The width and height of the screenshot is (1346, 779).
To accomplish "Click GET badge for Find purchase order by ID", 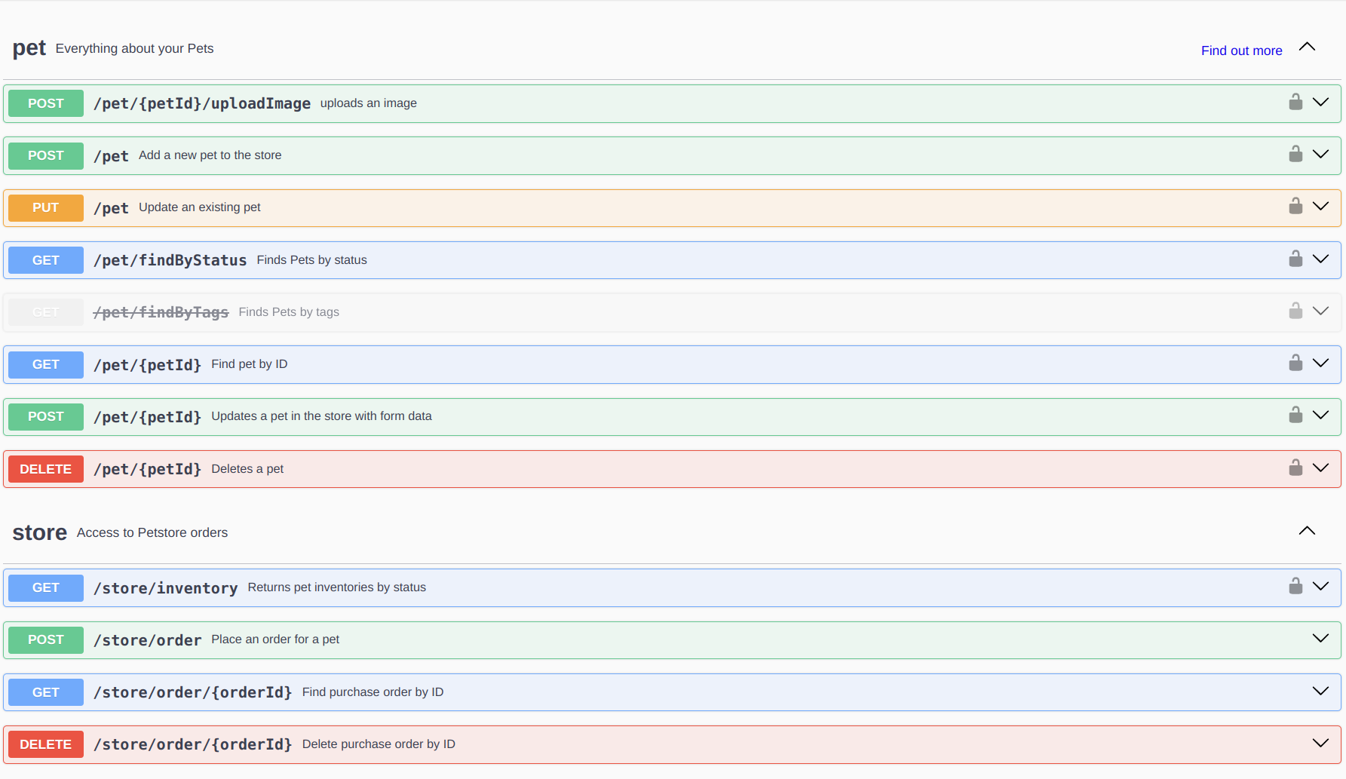I will pos(46,692).
